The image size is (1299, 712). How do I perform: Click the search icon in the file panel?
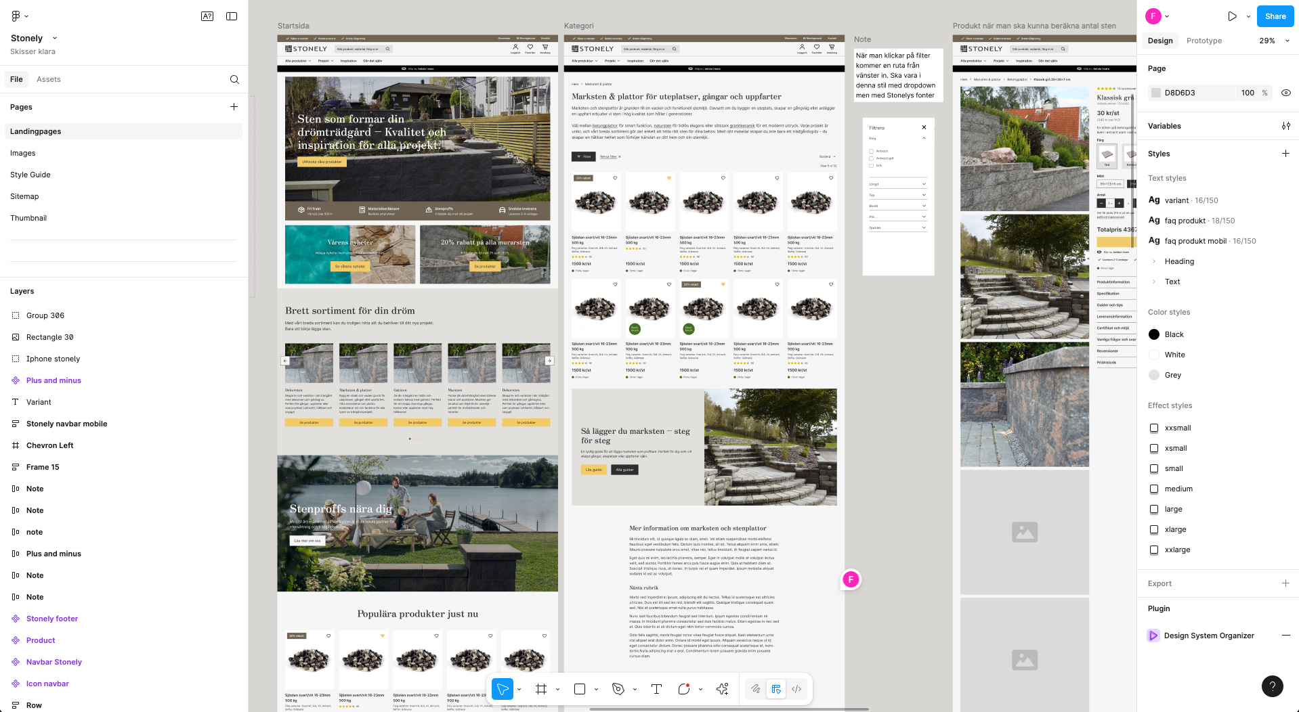tap(234, 80)
